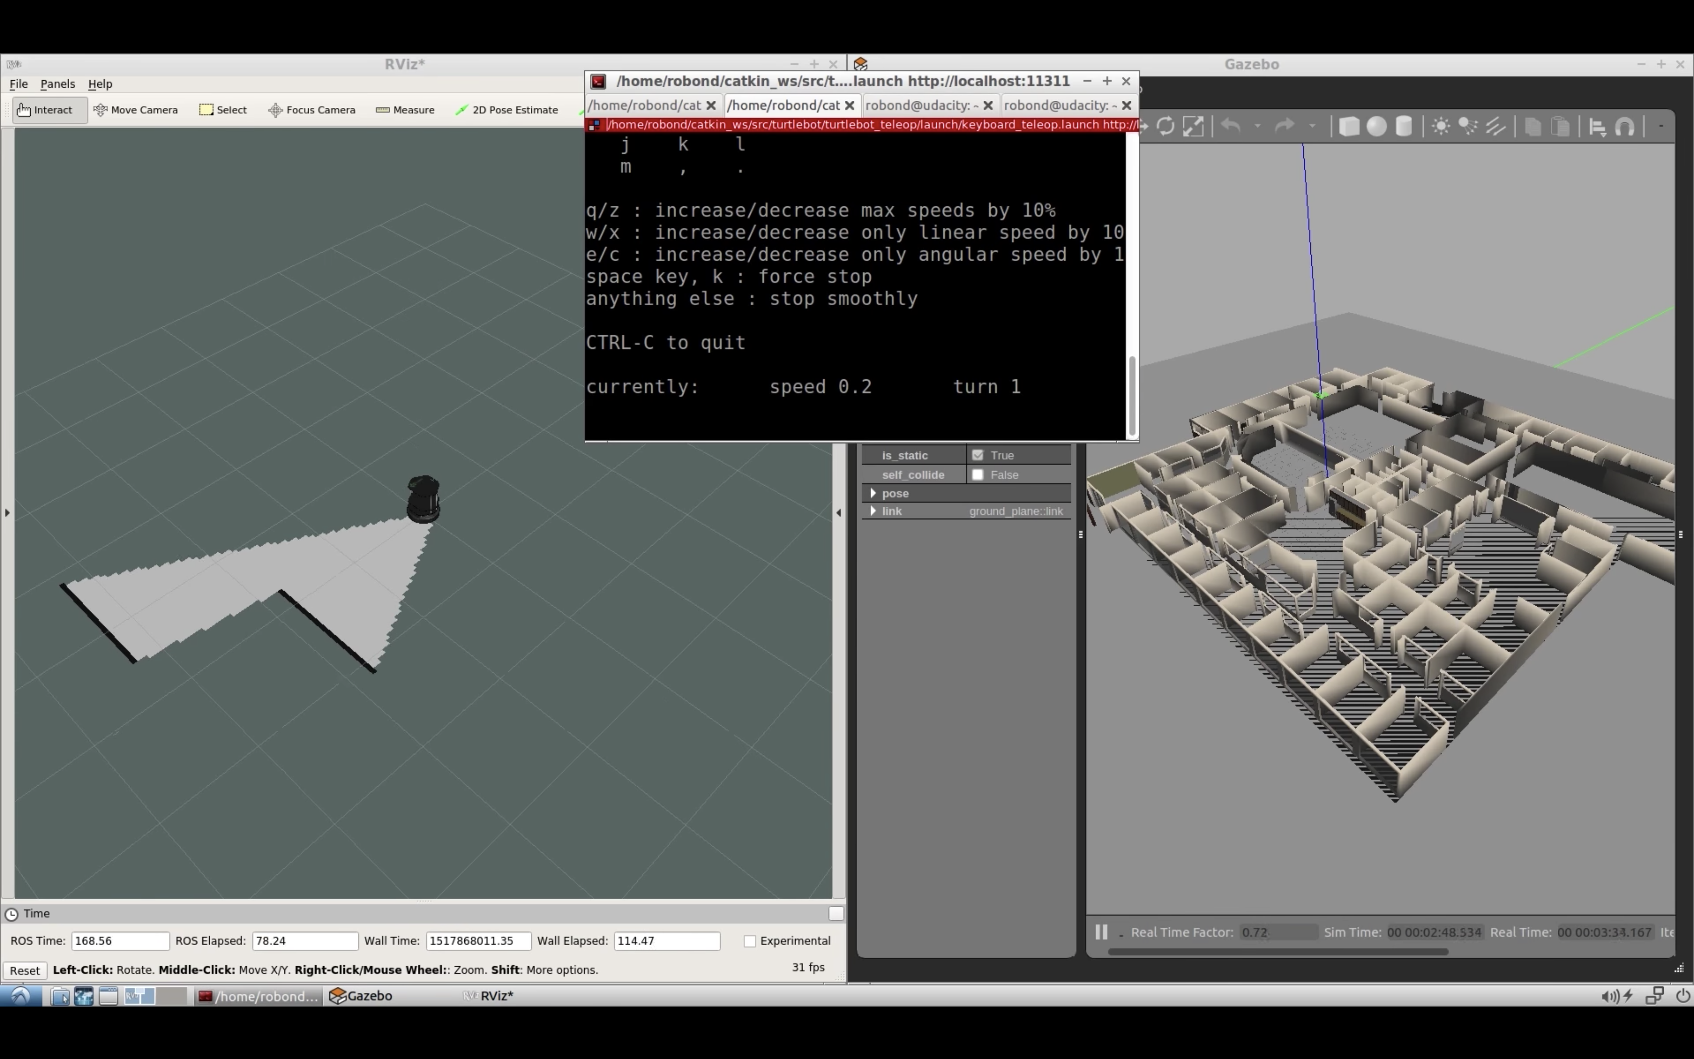Image resolution: width=1694 pixels, height=1059 pixels.
Task: Enable the Experimental checkbox in Time panel
Action: [x=750, y=942]
